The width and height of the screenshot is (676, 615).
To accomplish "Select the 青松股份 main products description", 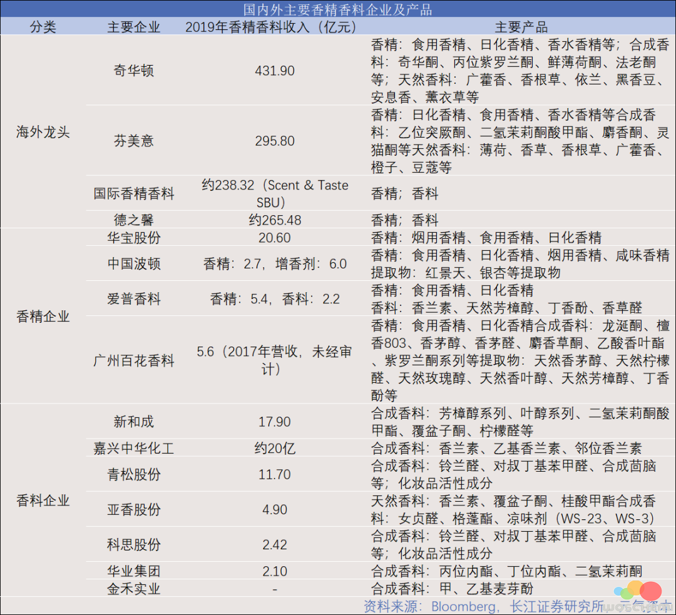I will 513,474.
